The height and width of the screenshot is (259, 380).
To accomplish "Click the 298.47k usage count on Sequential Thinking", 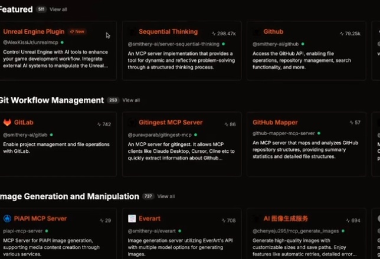I will coord(224,34).
